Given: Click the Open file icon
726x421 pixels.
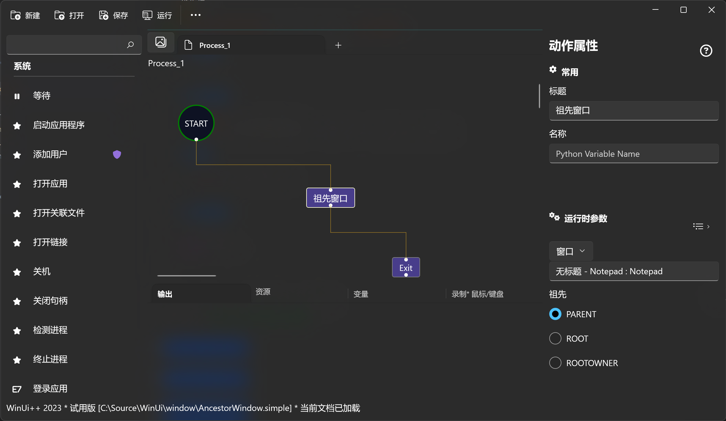Looking at the screenshot, I should click(x=60, y=15).
